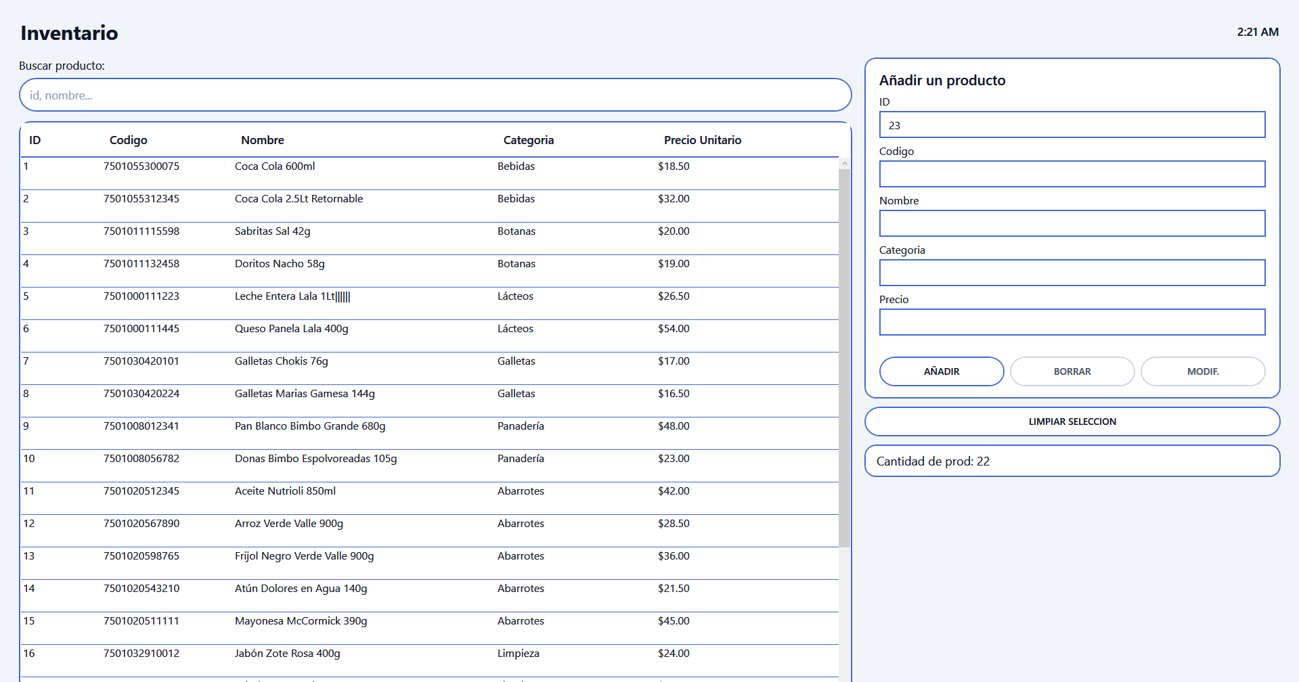Focus the Buscar producto search field
This screenshot has height=682, width=1299.
pos(435,95)
